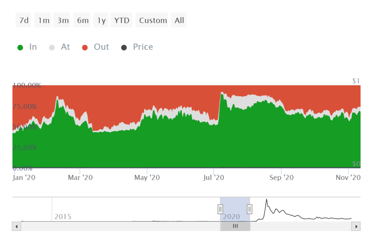Viewport: 373px width, 249px height.
Task: Show All historical data
Action: pyautogui.click(x=179, y=20)
